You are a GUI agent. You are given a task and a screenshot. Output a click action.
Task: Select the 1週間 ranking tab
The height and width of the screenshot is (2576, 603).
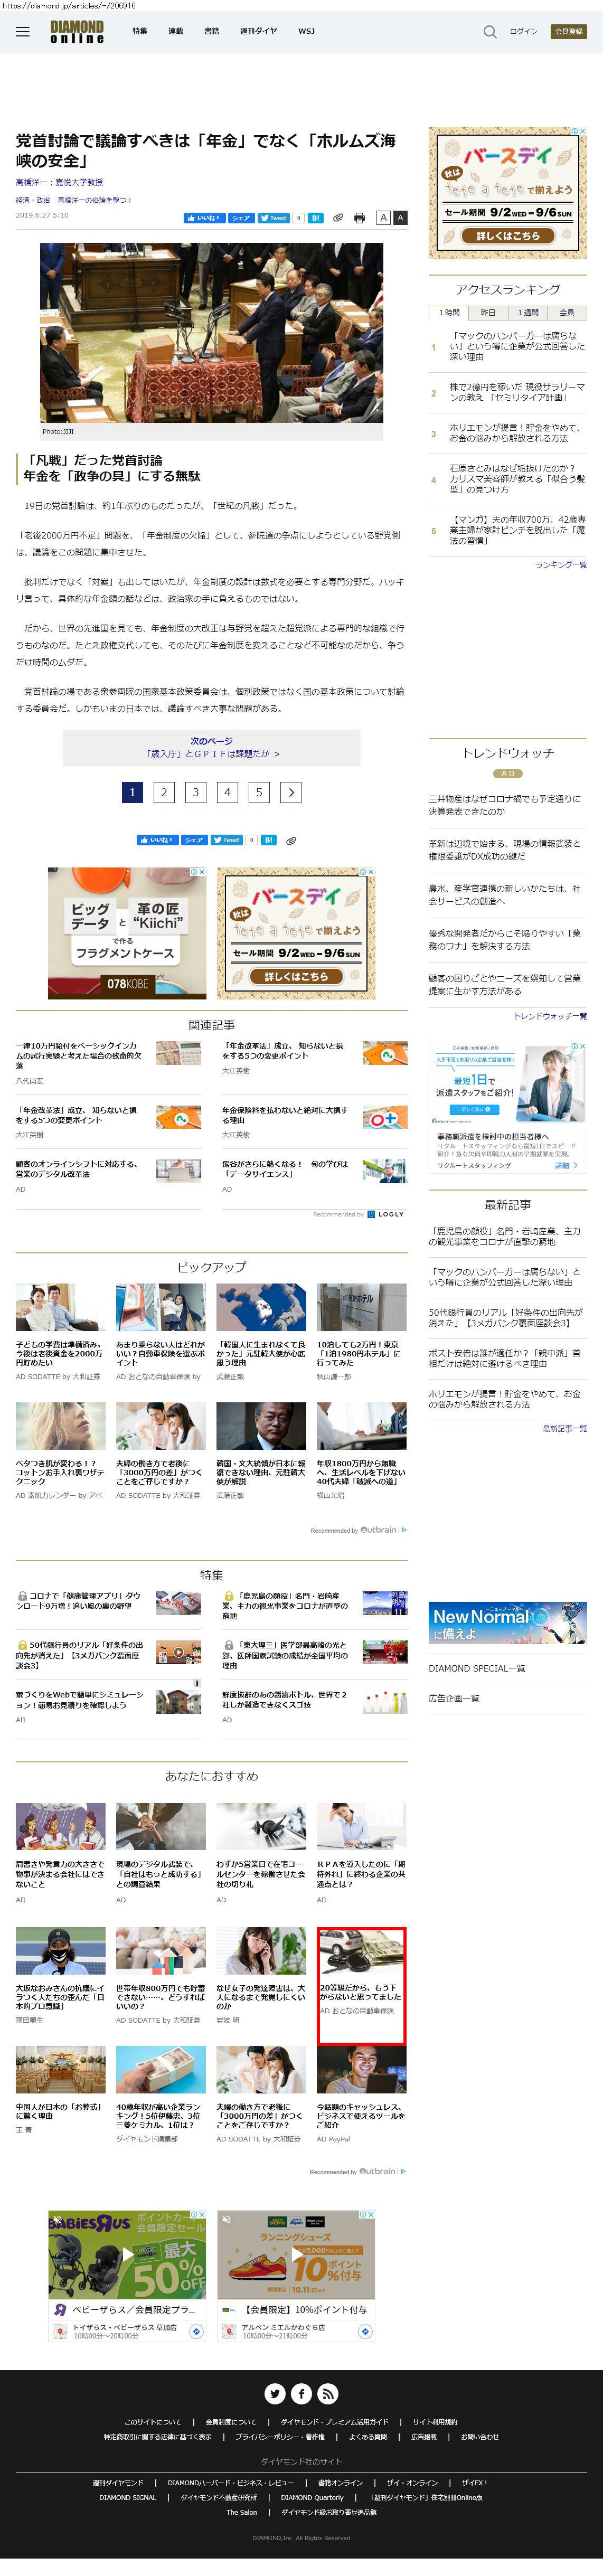pyautogui.click(x=527, y=312)
